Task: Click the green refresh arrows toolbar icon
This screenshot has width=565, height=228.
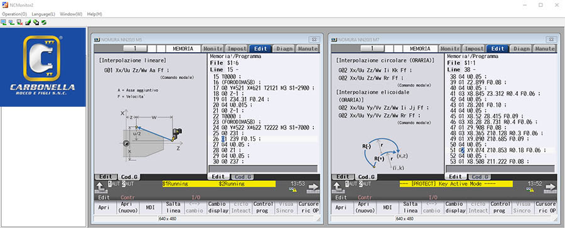Action: (x=44, y=23)
